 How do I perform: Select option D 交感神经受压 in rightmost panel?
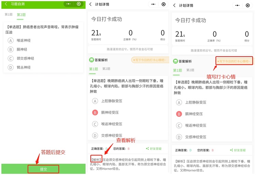[x=179, y=137]
